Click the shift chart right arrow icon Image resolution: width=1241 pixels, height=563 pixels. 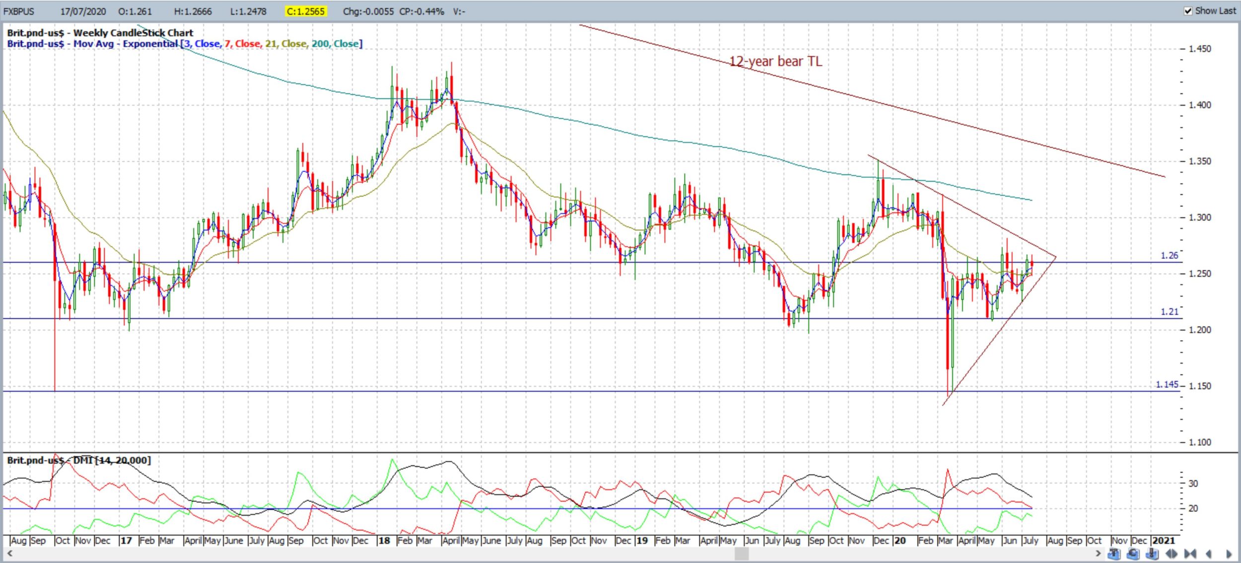(1229, 554)
